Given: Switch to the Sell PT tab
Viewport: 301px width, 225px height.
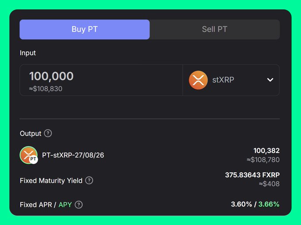Looking at the screenshot, I should (215, 29).
